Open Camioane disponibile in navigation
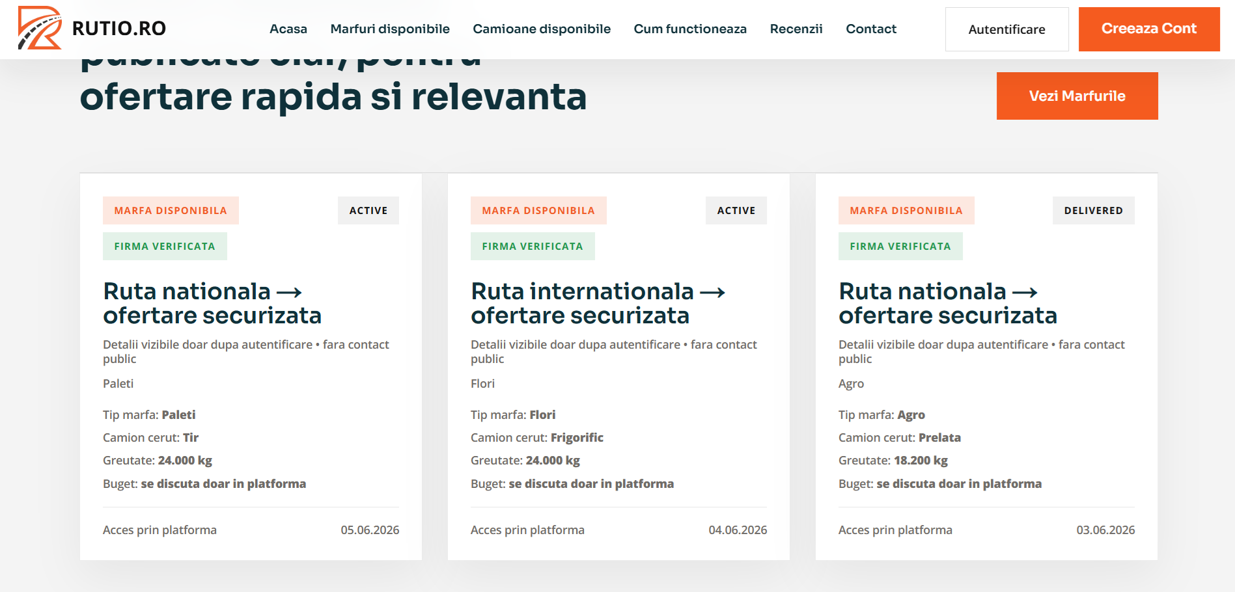The height and width of the screenshot is (592, 1235). (542, 29)
